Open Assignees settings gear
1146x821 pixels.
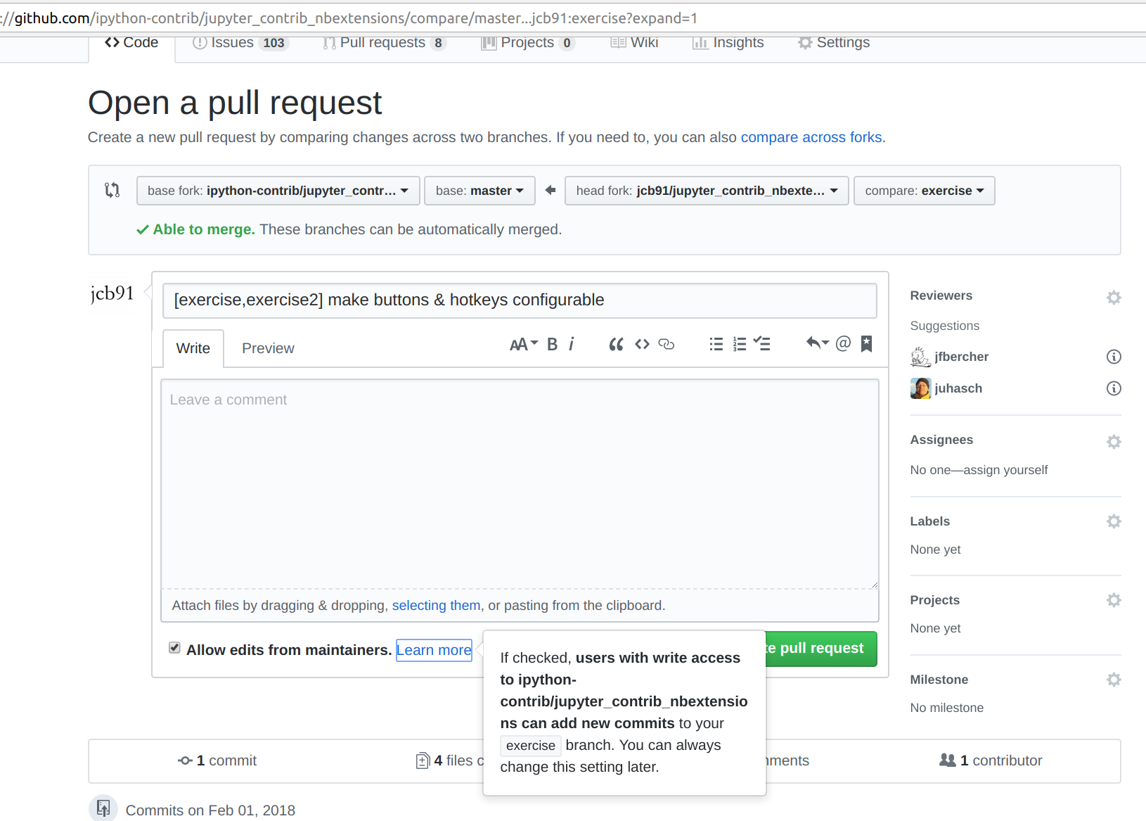pos(1113,442)
